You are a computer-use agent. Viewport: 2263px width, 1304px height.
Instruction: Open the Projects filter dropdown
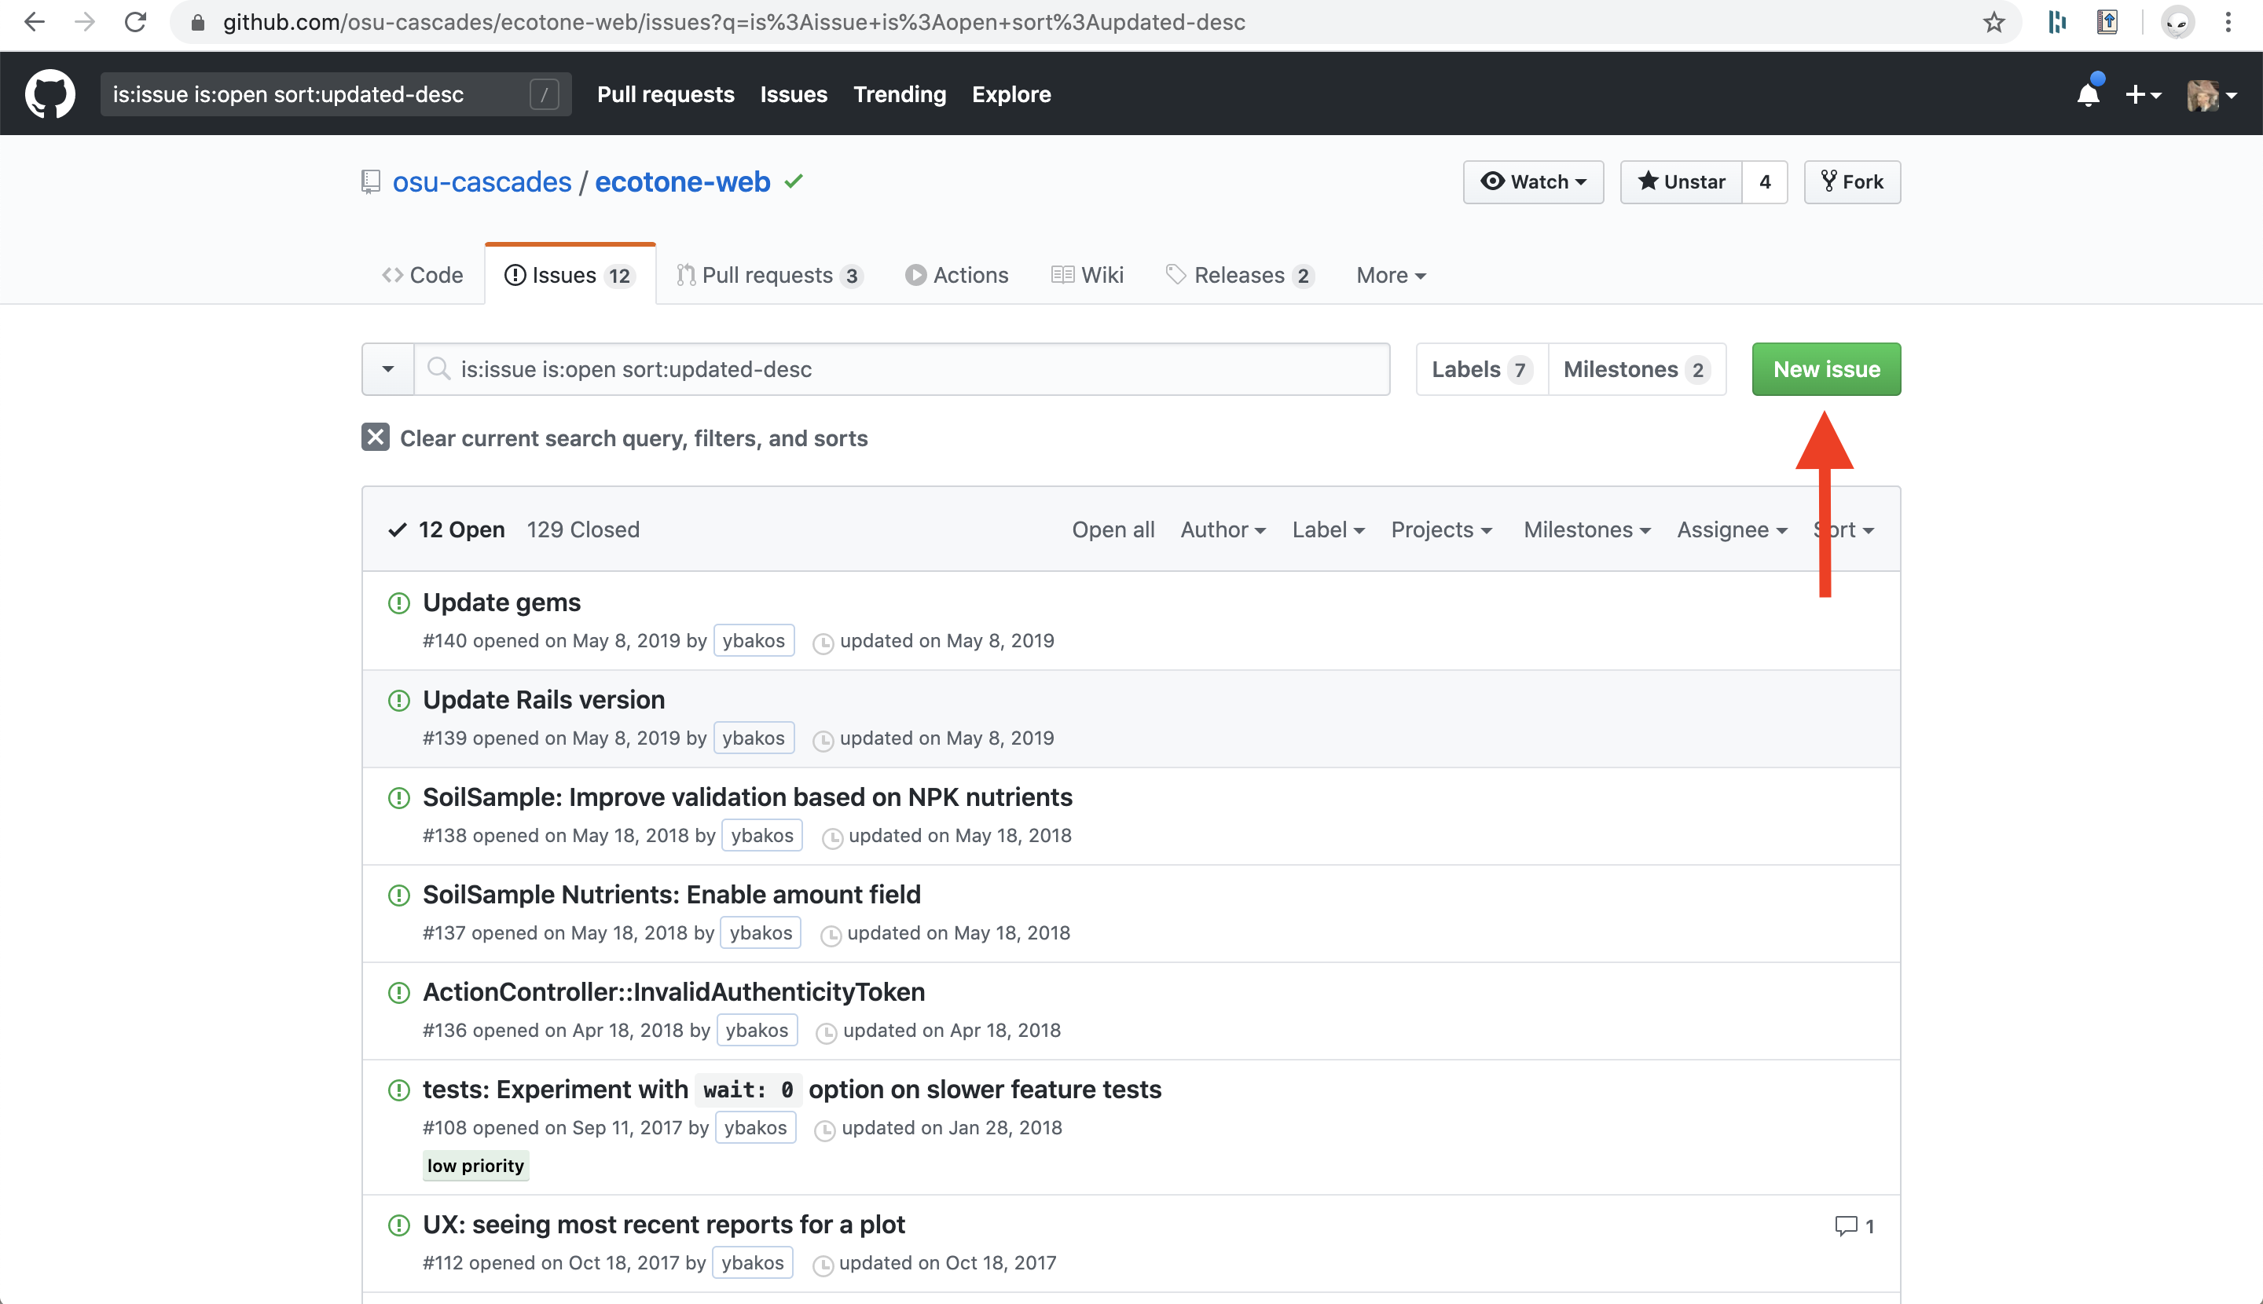[1441, 529]
